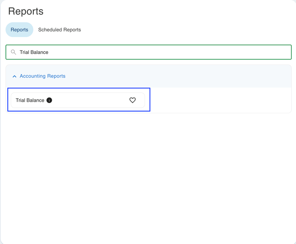Image resolution: width=296 pixels, height=244 pixels.
Task: Click the up-arrow next to Accounting Reports
Action: pos(15,76)
